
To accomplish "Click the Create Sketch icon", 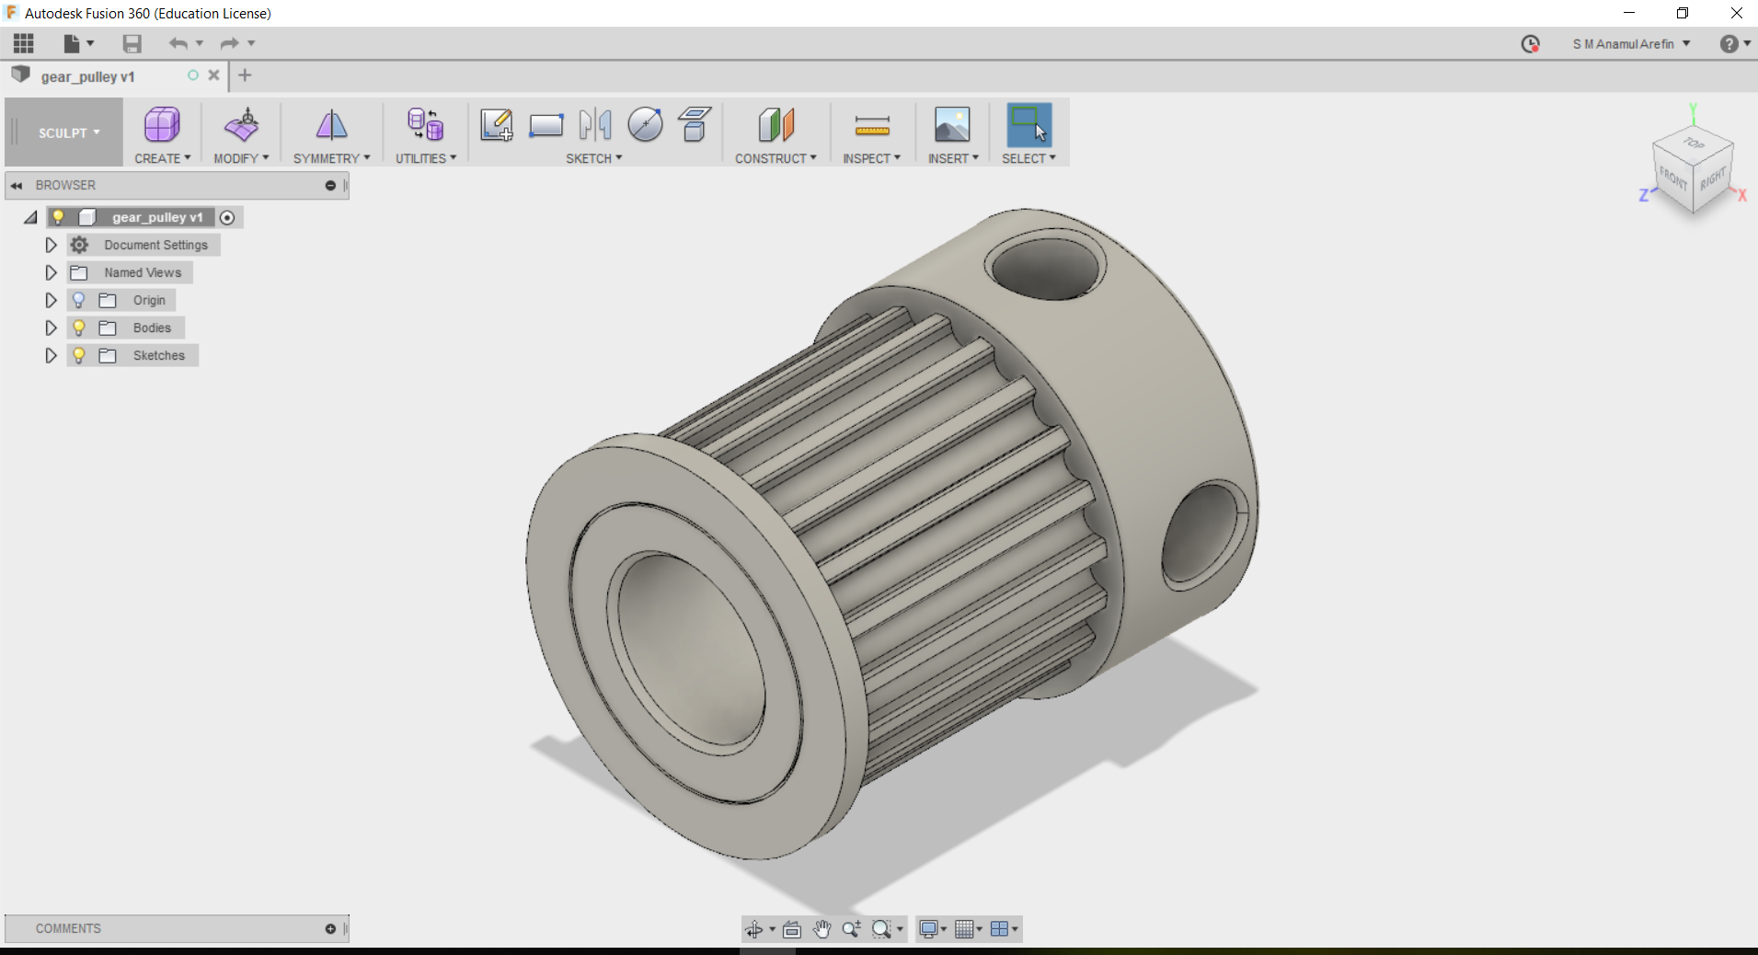I will pos(496,125).
